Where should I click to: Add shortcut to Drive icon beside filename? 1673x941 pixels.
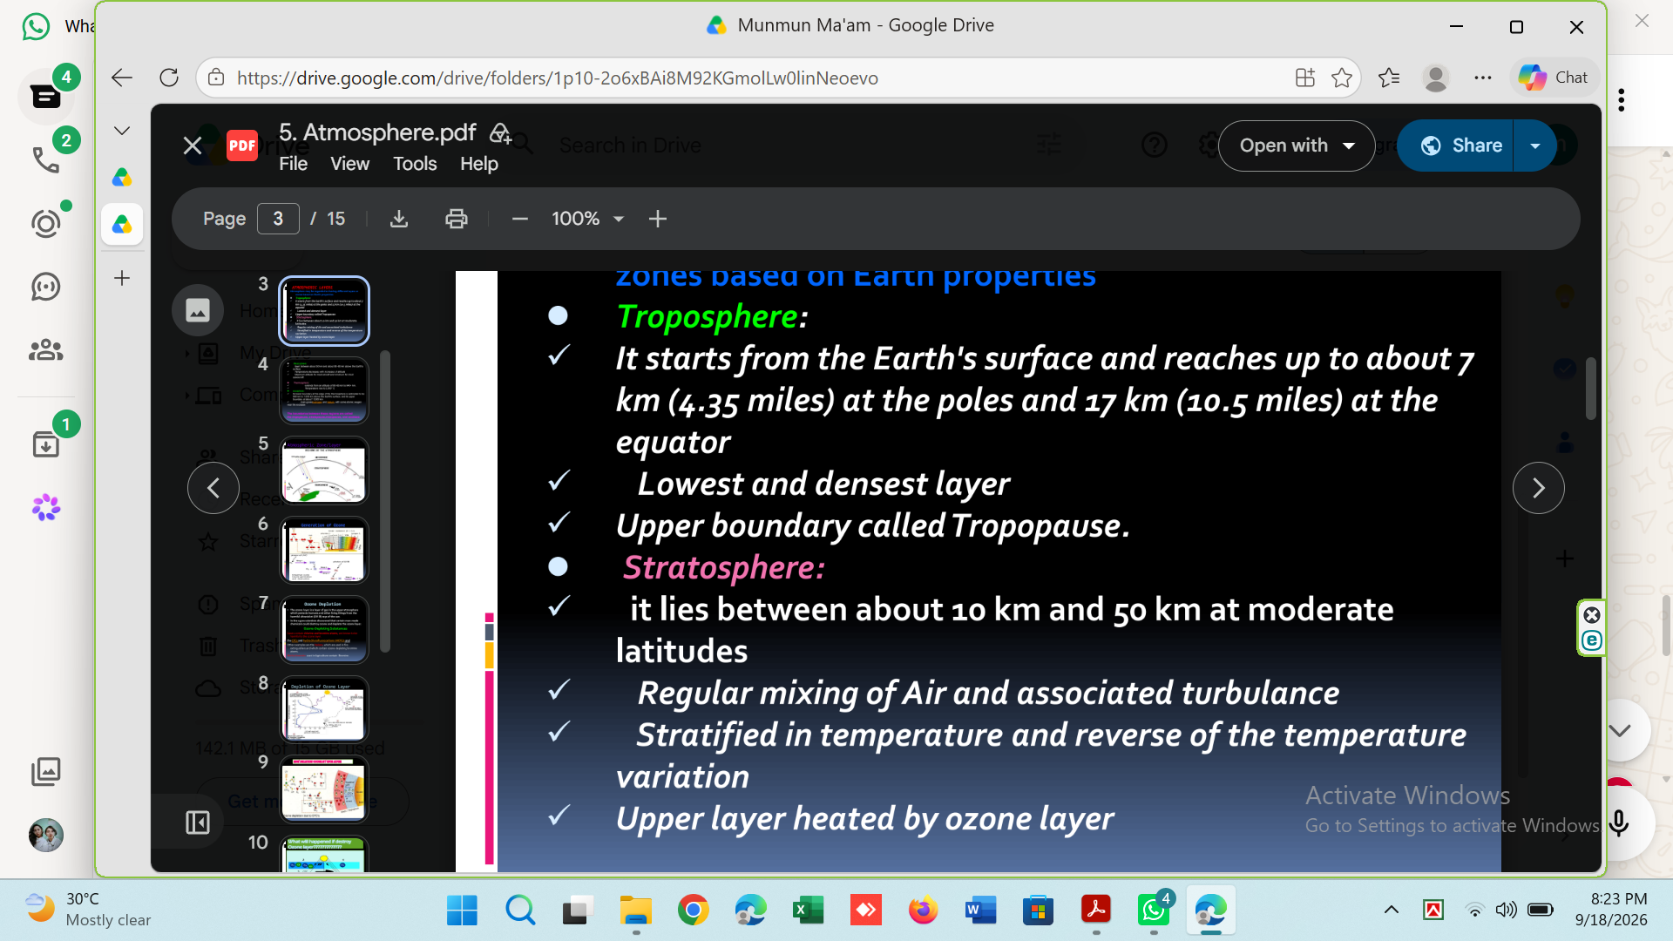pyautogui.click(x=500, y=132)
